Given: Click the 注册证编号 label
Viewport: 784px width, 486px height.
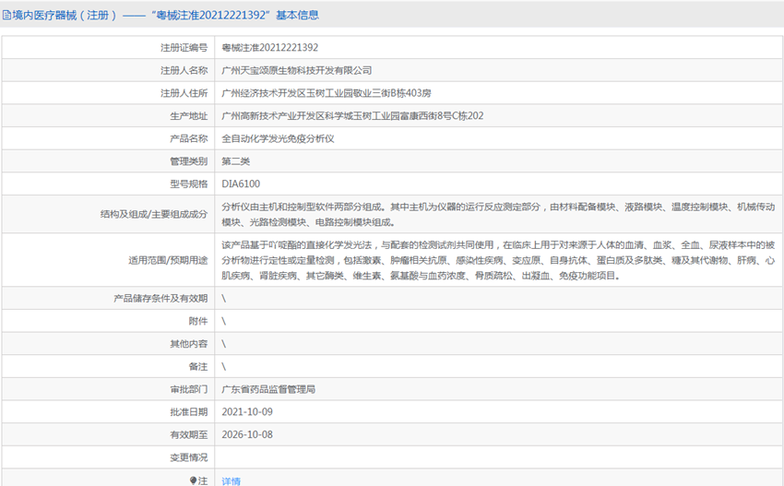Looking at the screenshot, I should (x=184, y=48).
